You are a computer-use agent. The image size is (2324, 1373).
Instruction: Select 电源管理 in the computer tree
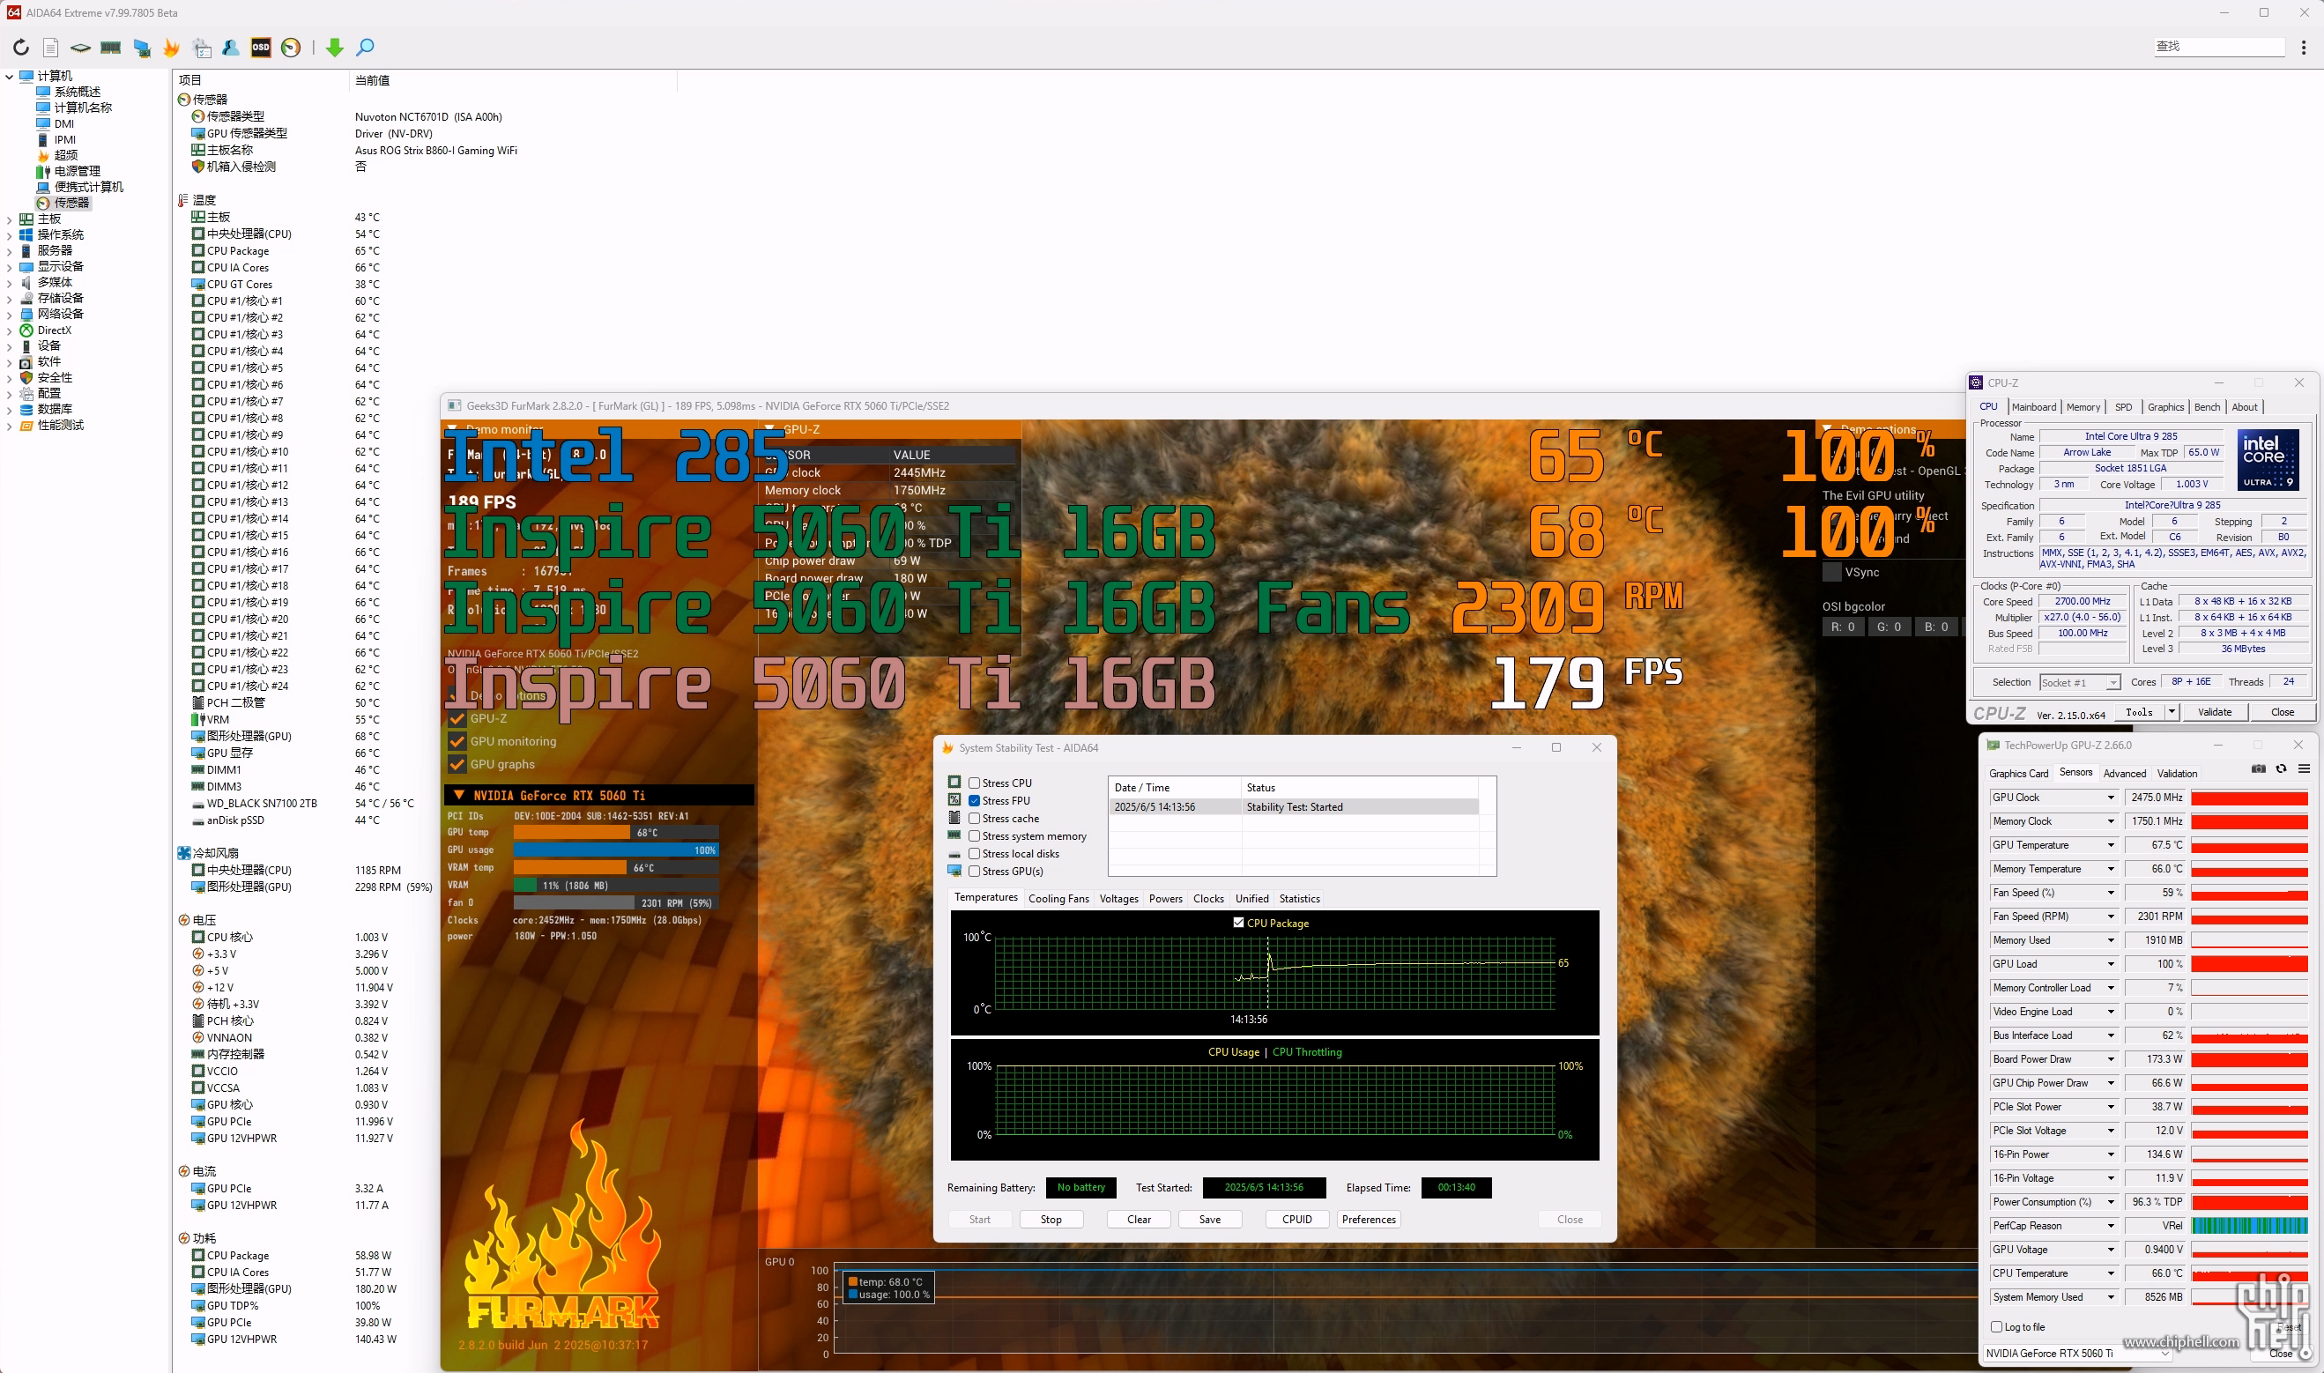coord(77,170)
